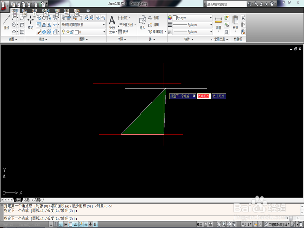Toggle Object Snap Tracking in status bar
The width and height of the screenshot is (304, 228).
(75, 224)
